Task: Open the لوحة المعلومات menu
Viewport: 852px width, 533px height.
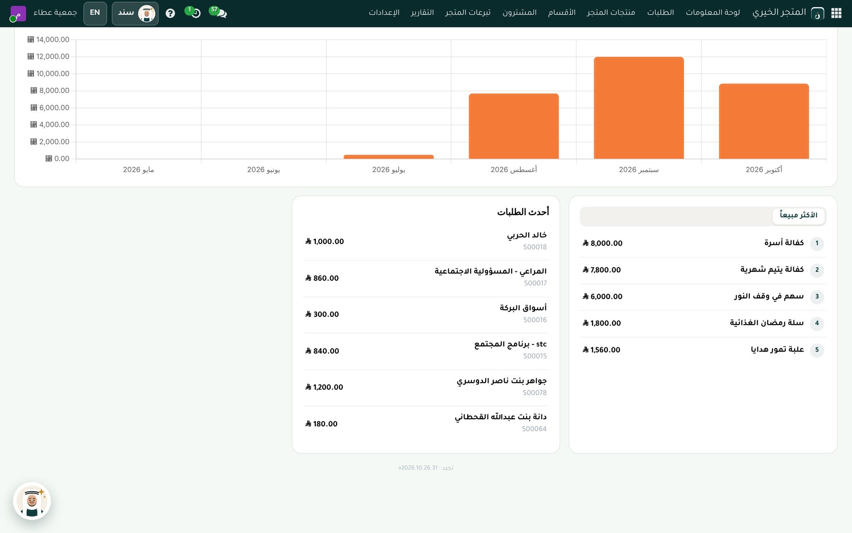Action: [x=713, y=12]
